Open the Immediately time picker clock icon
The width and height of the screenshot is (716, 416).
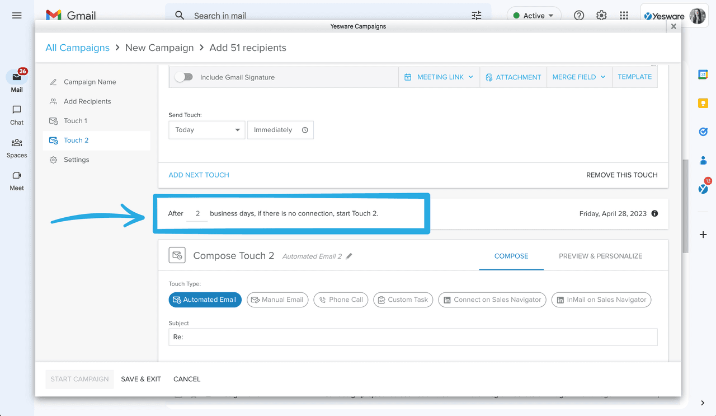click(304, 129)
